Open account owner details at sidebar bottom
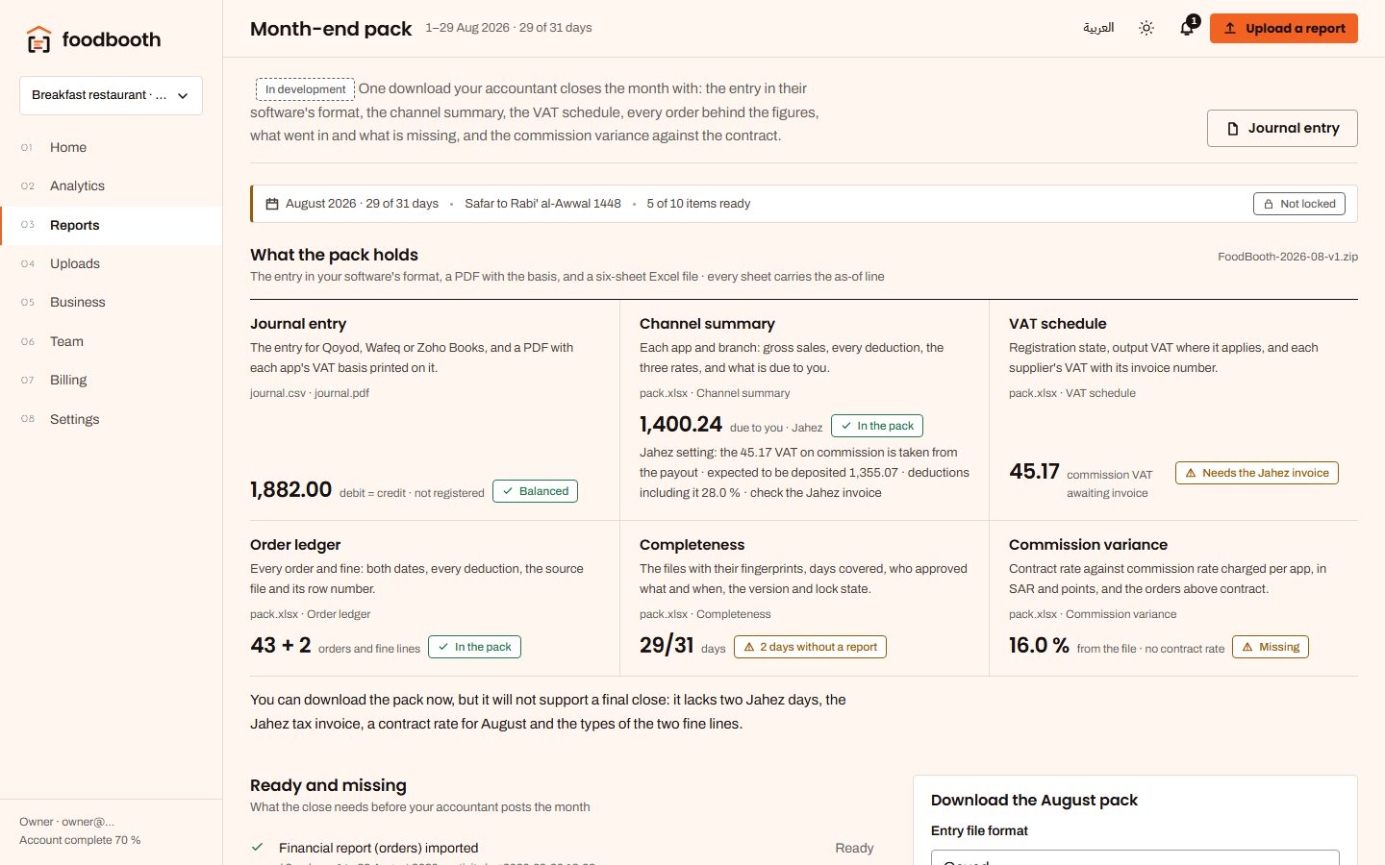The height and width of the screenshot is (865, 1385). [x=80, y=830]
